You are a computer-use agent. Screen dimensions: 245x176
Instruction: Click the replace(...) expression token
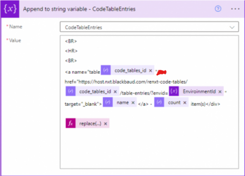point(87,123)
